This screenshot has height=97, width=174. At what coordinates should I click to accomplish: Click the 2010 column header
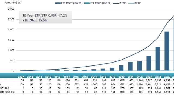[x=30, y=77]
